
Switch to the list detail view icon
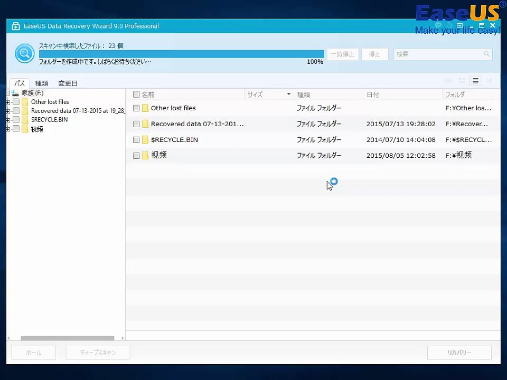pyautogui.click(x=475, y=80)
